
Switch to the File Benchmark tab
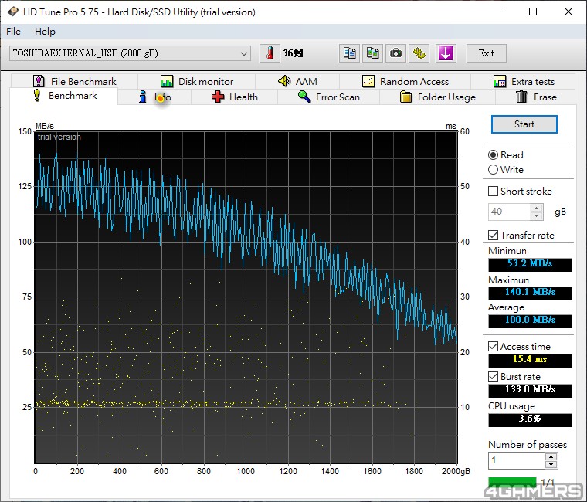pyautogui.click(x=74, y=81)
